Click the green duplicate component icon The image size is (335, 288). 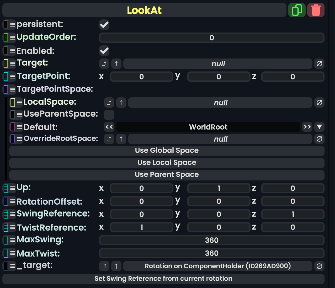click(297, 10)
